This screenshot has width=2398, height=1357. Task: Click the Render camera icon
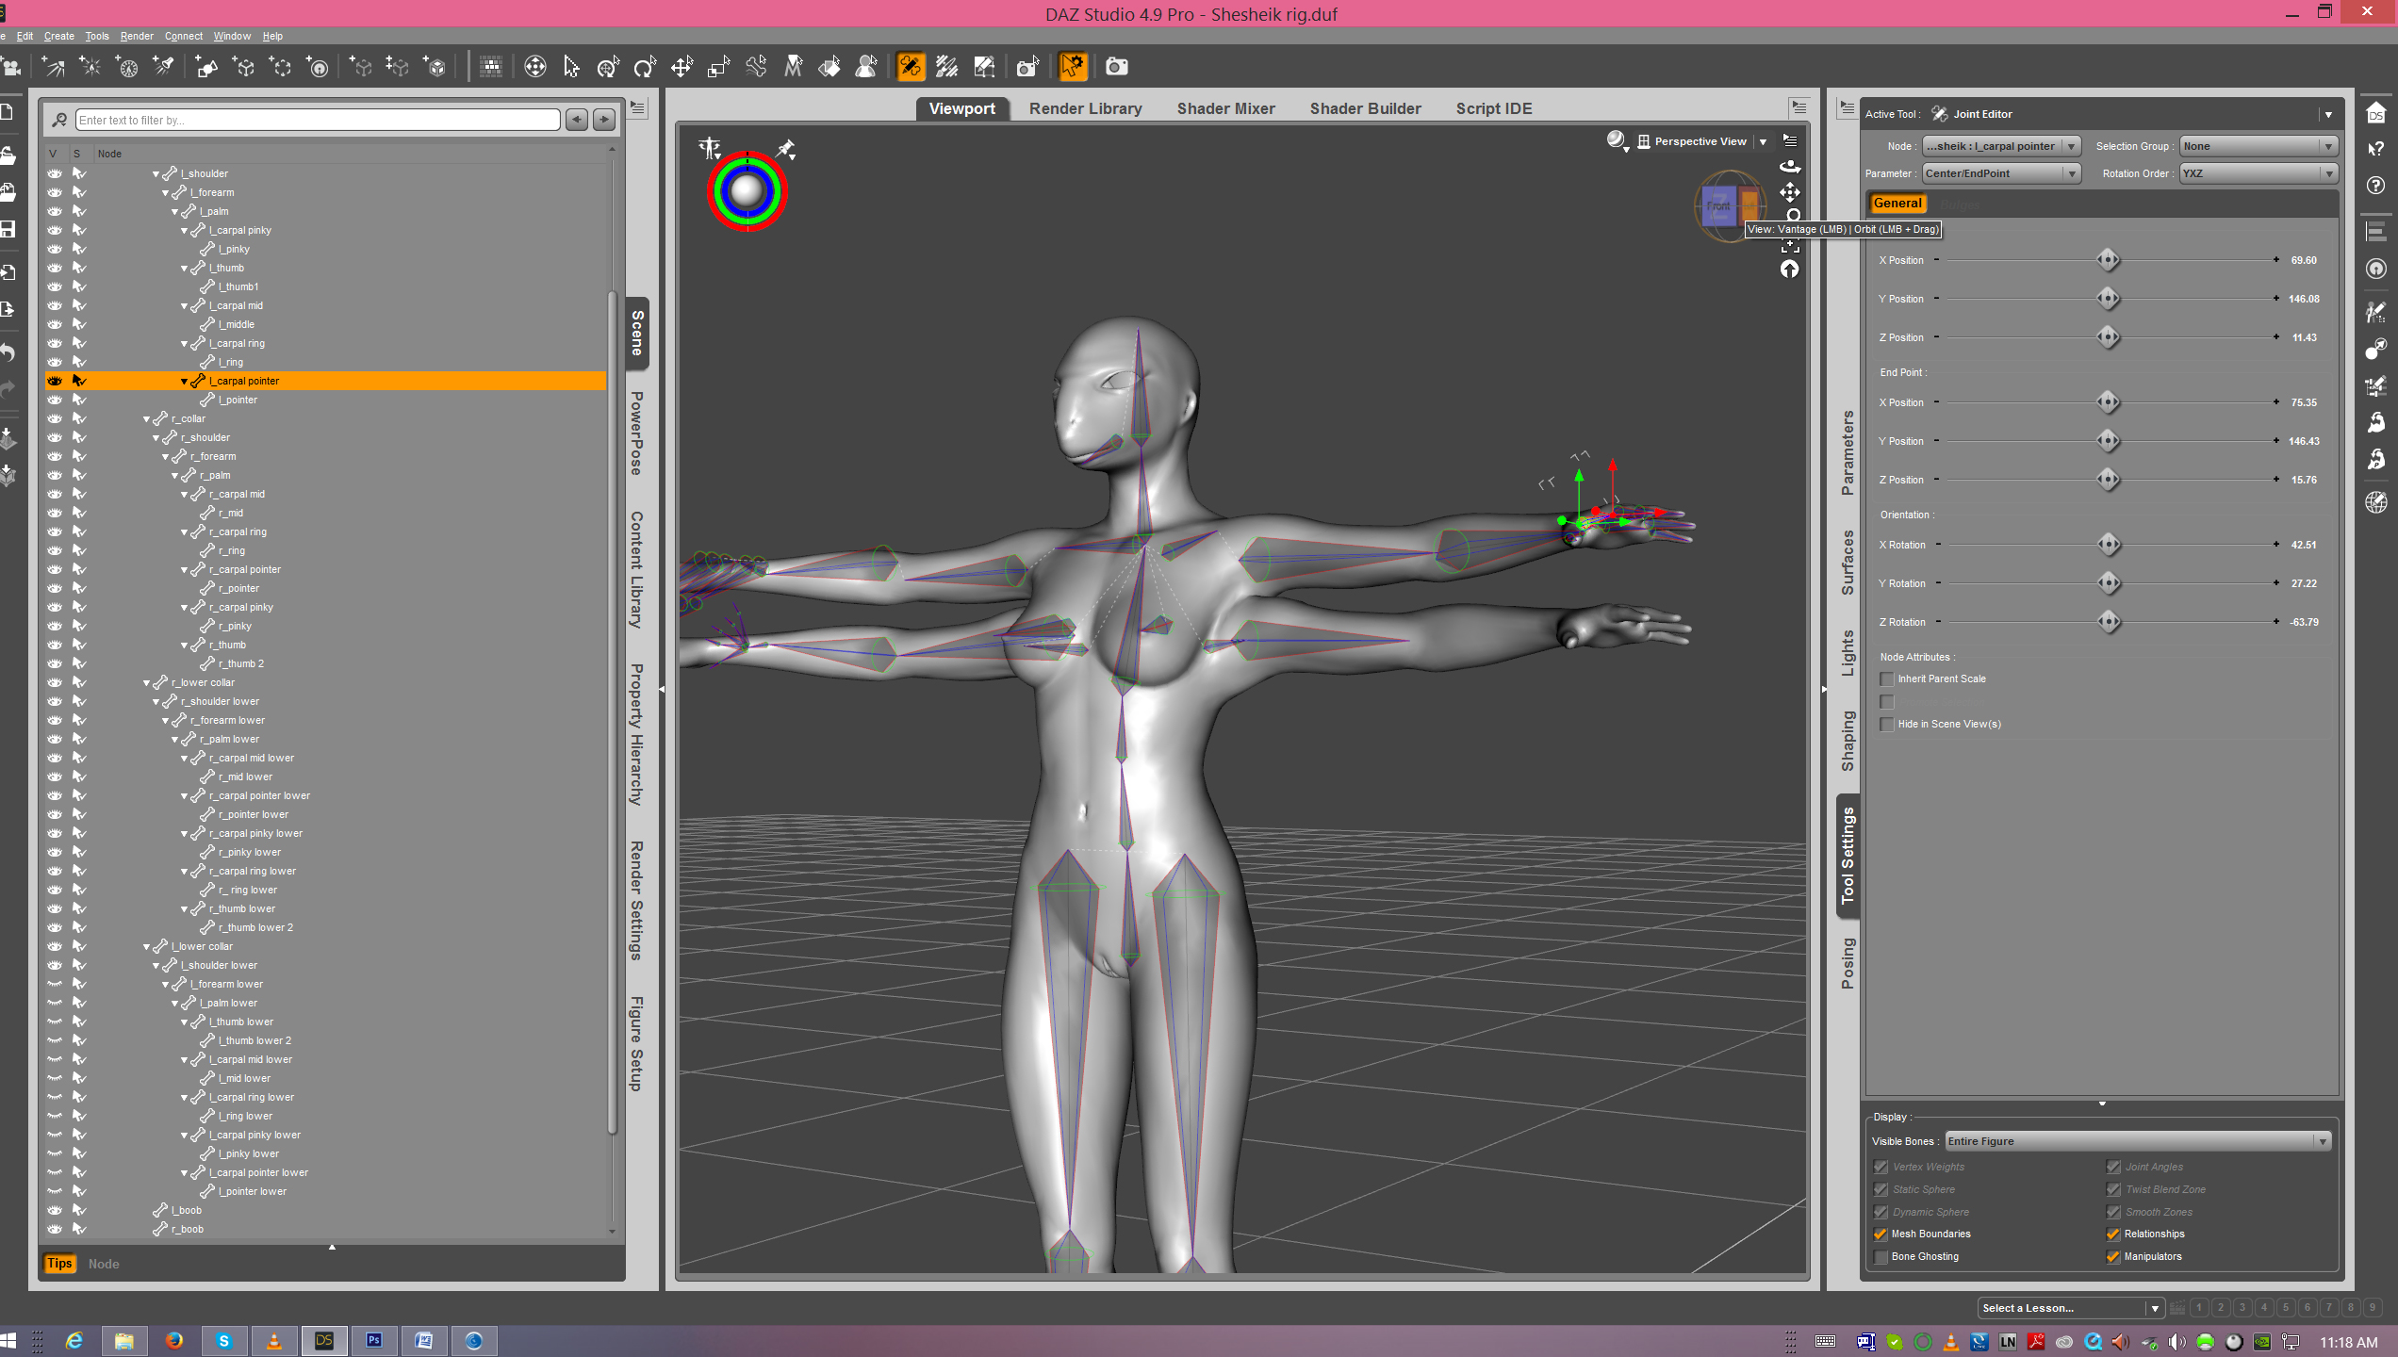(x=1116, y=67)
